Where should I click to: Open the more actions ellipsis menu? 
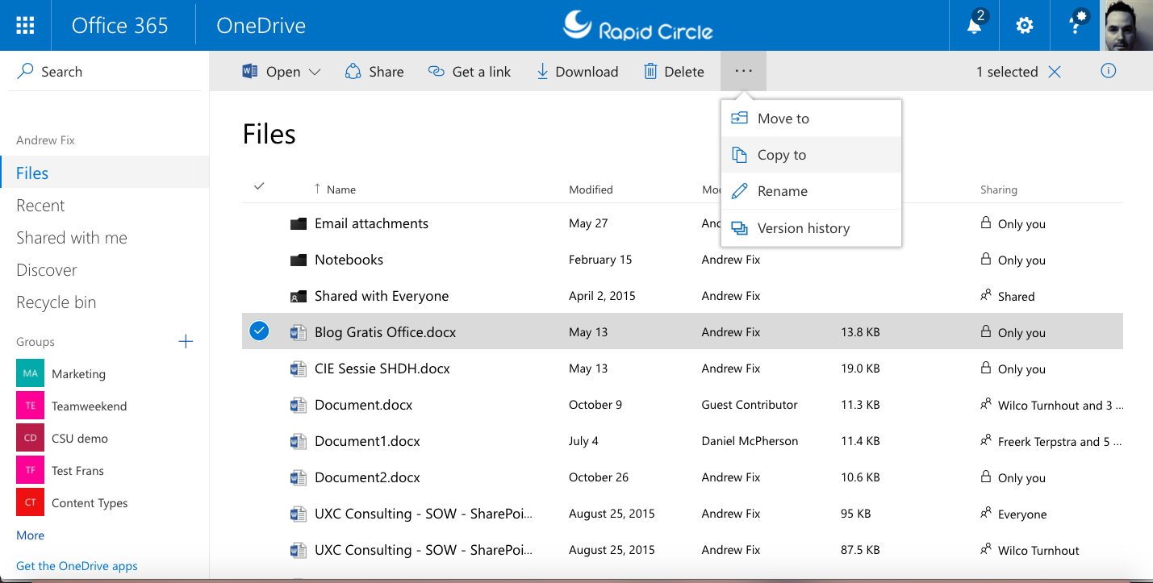(x=743, y=71)
